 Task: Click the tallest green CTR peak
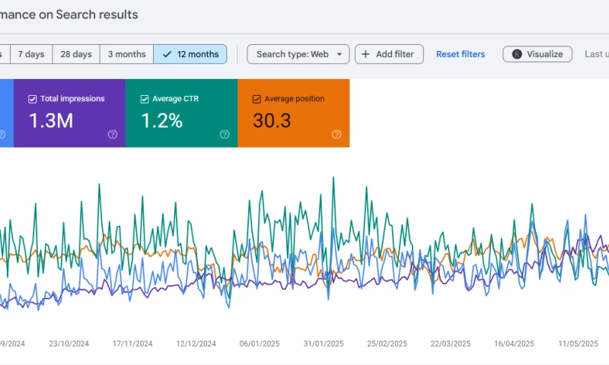tap(333, 179)
